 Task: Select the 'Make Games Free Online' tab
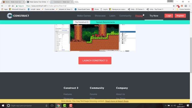point(38,2)
